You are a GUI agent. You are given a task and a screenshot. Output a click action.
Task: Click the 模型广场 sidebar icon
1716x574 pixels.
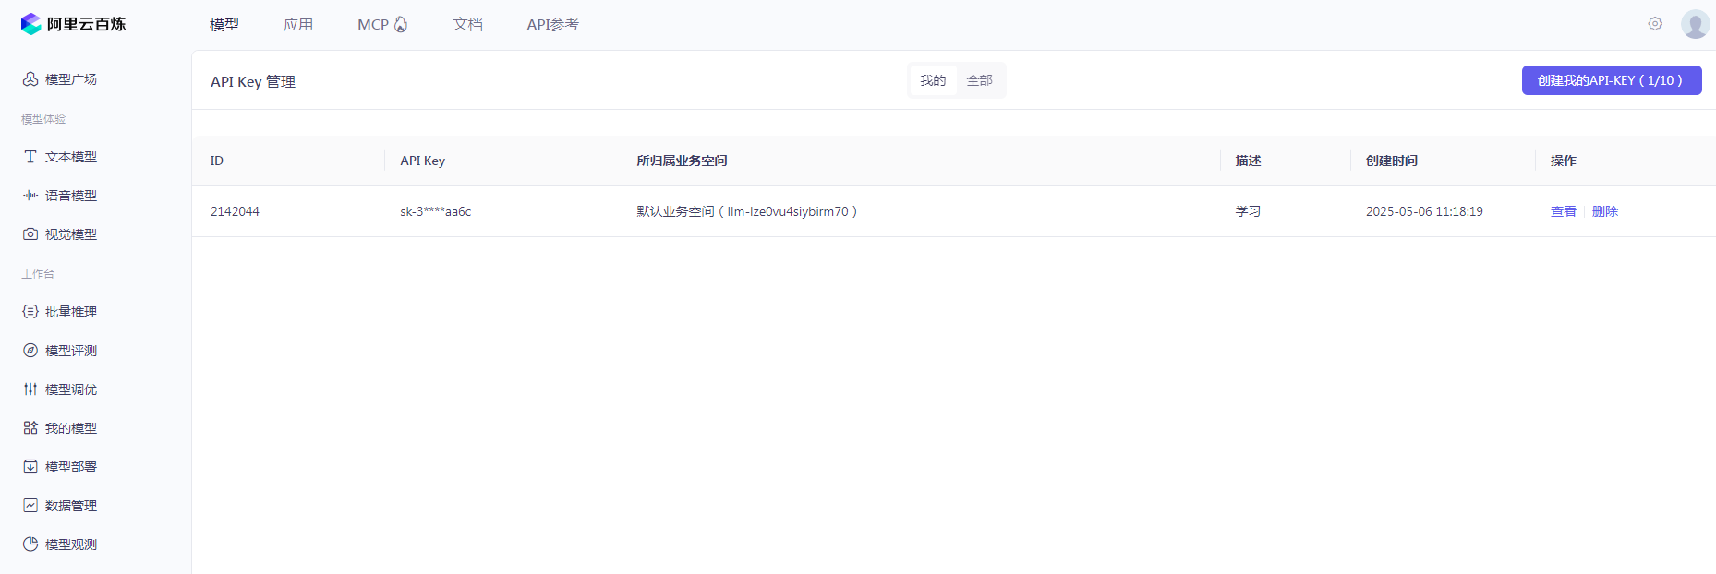tap(30, 79)
